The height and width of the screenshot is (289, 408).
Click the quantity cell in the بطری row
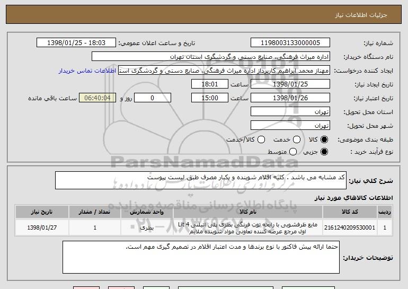click(95, 227)
